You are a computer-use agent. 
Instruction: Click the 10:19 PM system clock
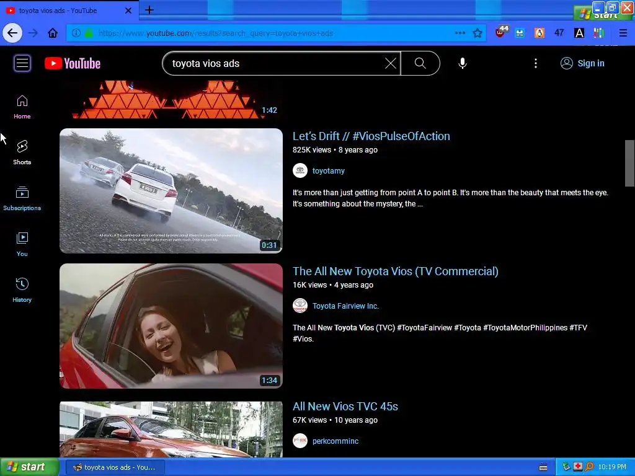[x=612, y=467]
